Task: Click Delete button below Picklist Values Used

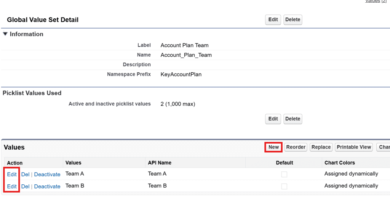Action: 292,119
